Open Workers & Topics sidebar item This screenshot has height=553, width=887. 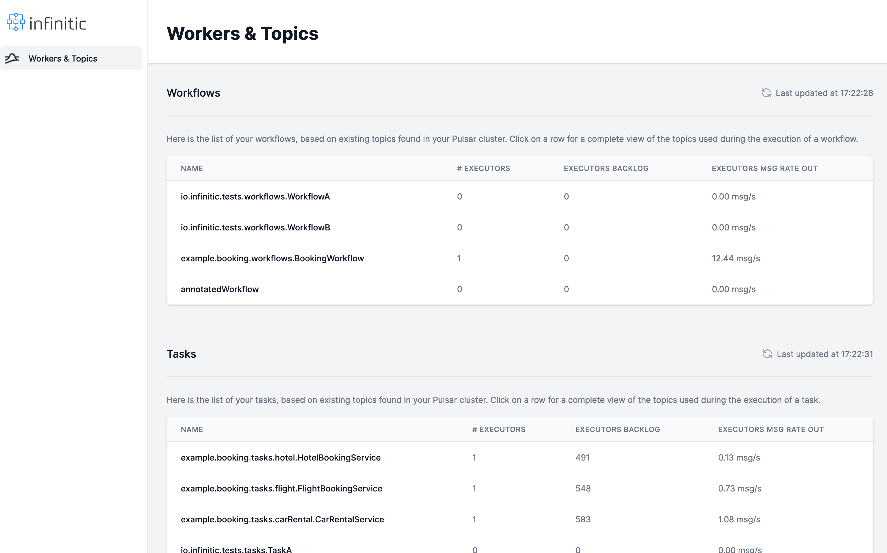click(x=63, y=59)
